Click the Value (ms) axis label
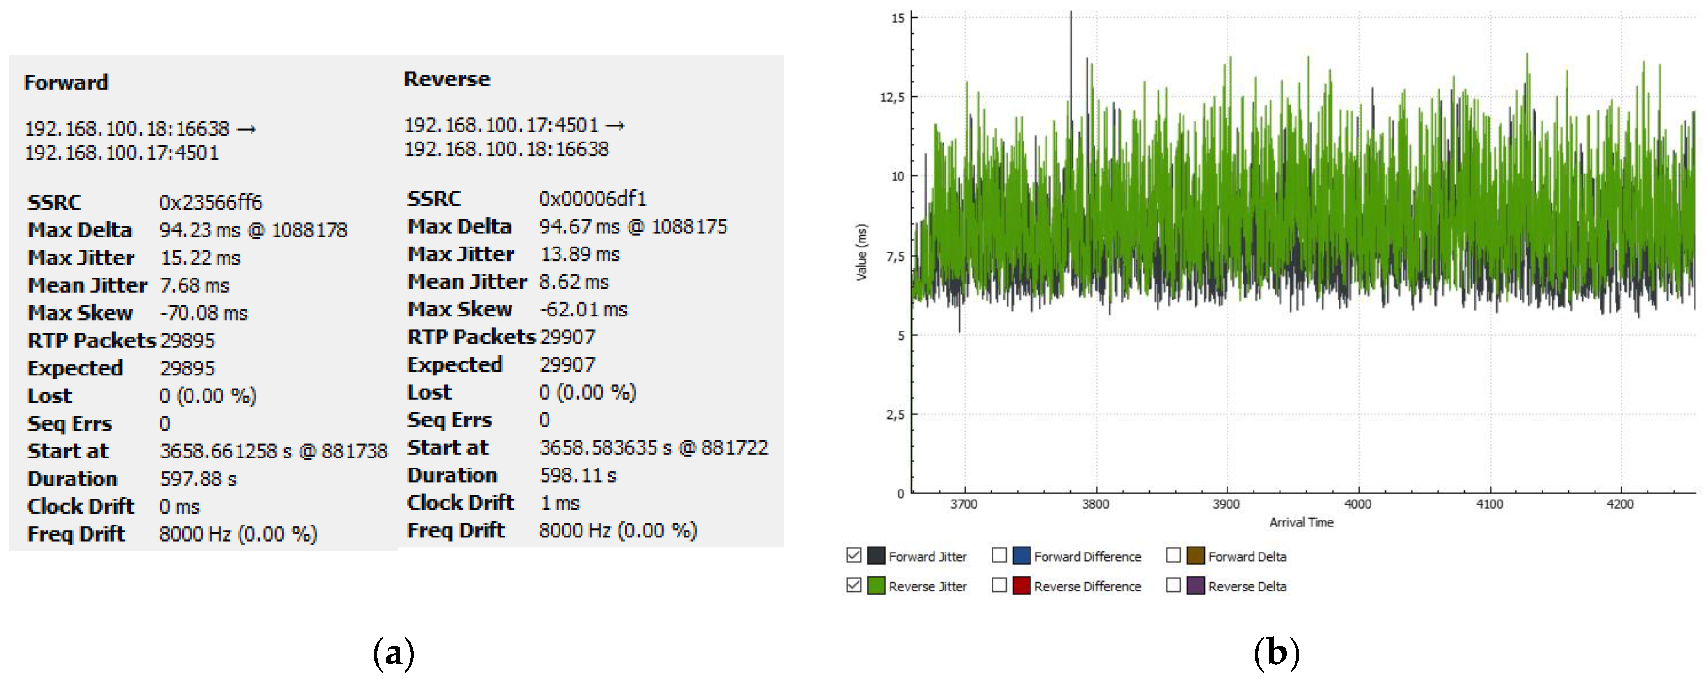 point(861,252)
